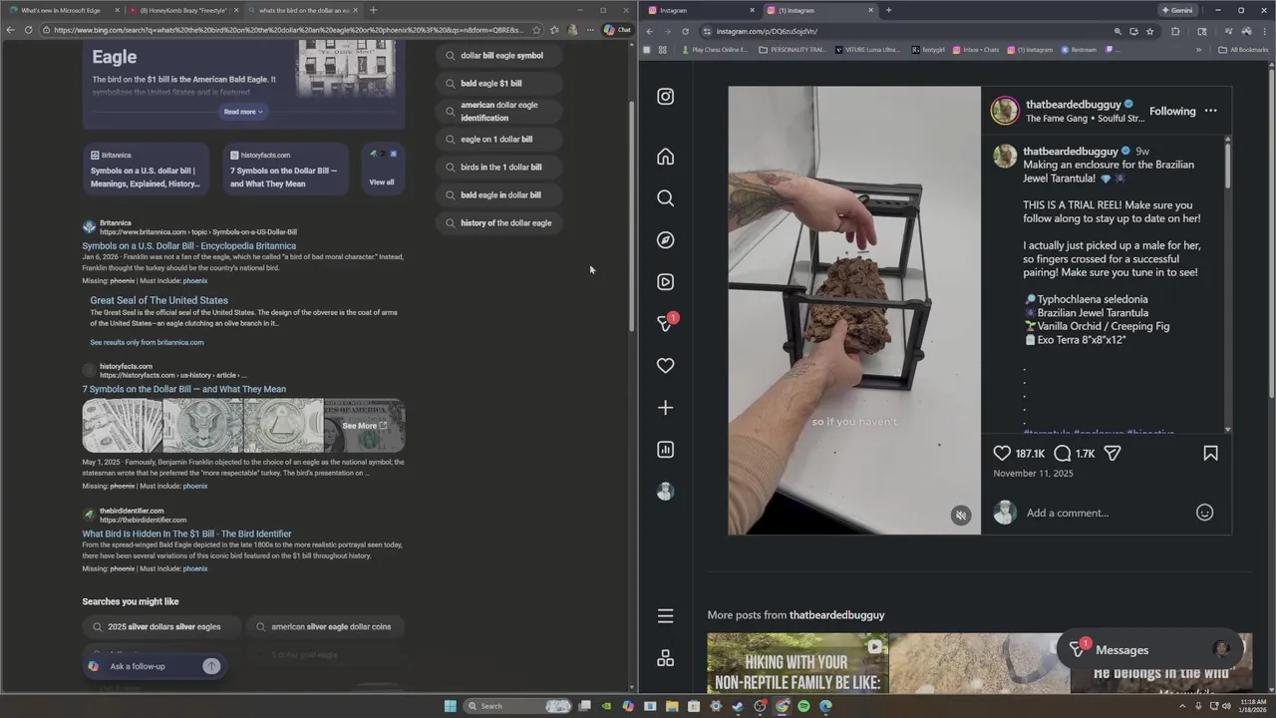Expand the Read more answer section
Viewport: 1276px width, 718px height.
(243, 112)
